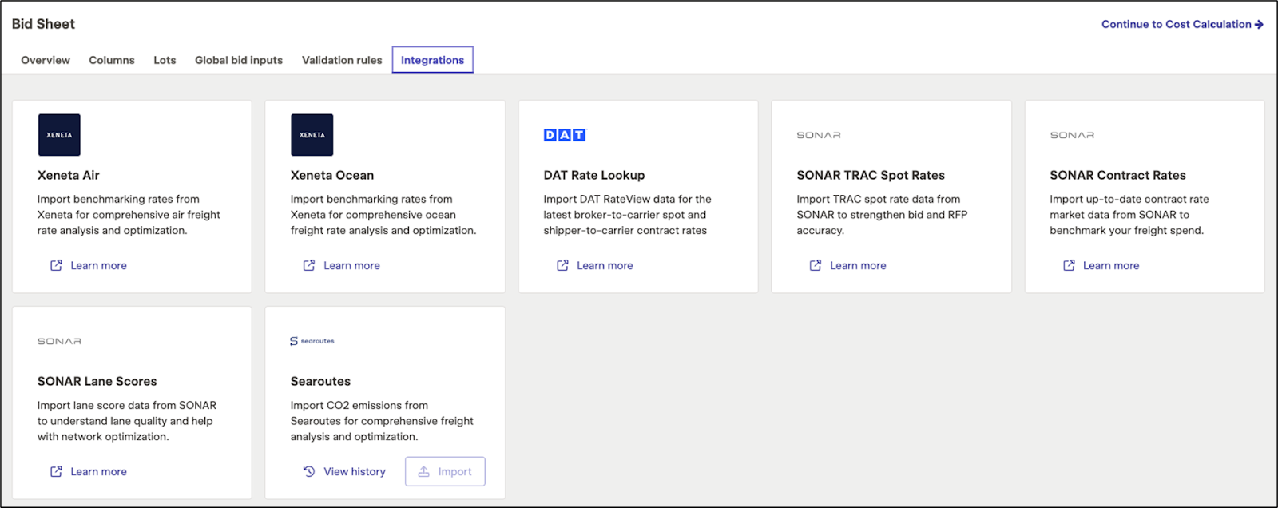Click the SONAR Lane Scores logo
This screenshot has height=508, width=1278.
(x=59, y=341)
